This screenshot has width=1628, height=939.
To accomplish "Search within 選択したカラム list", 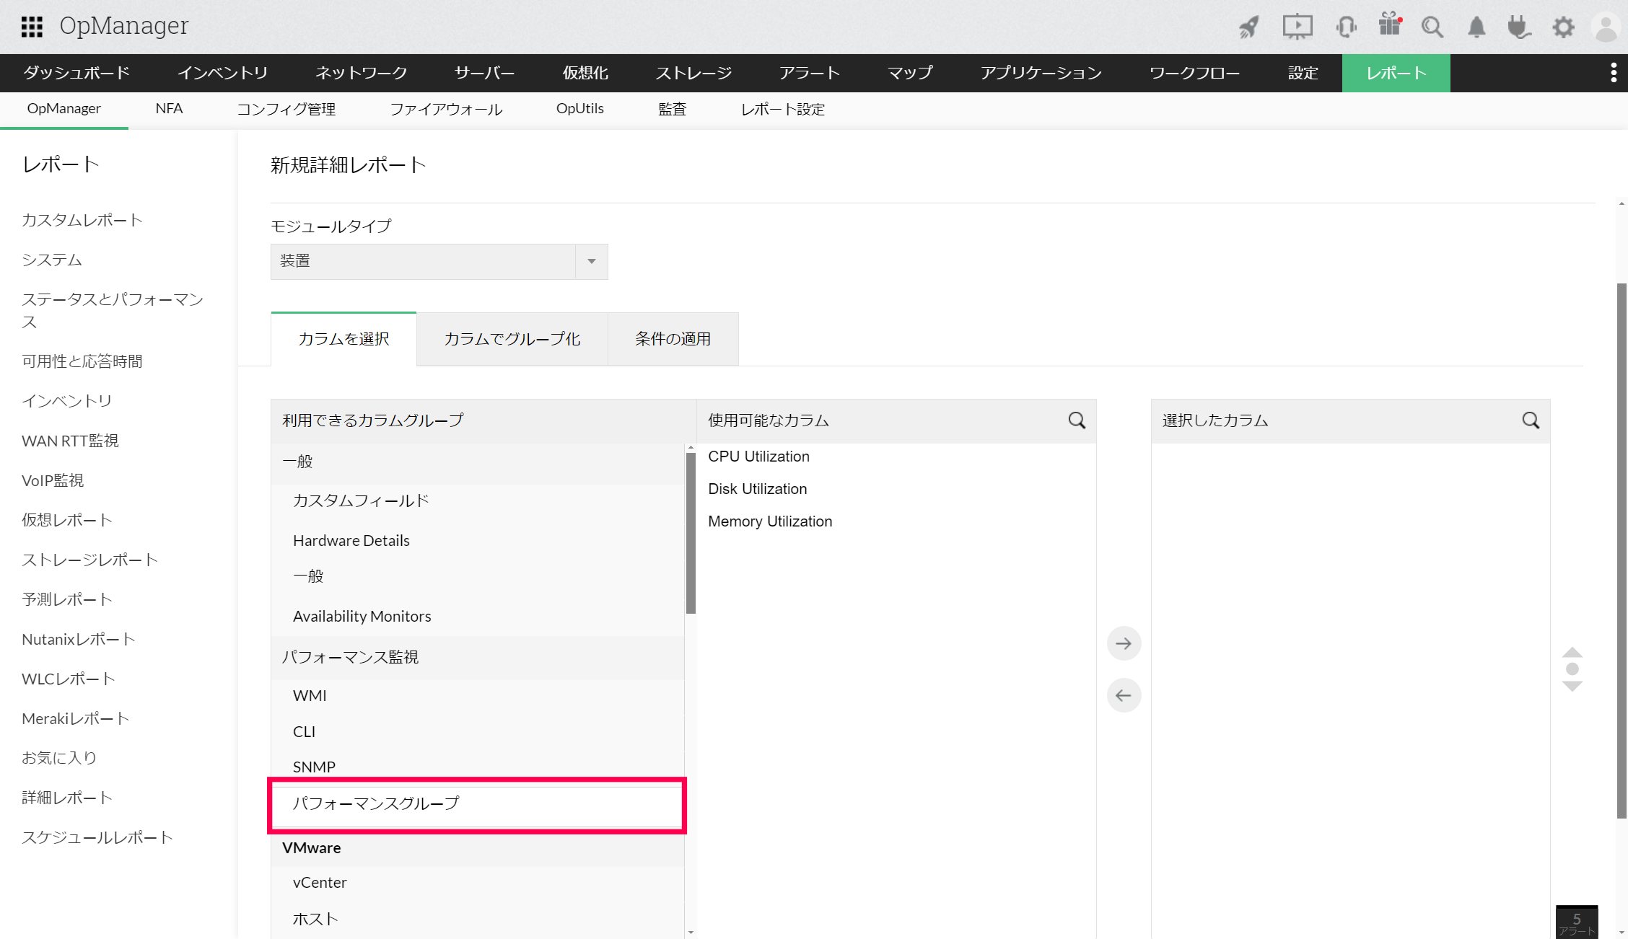I will (1531, 420).
